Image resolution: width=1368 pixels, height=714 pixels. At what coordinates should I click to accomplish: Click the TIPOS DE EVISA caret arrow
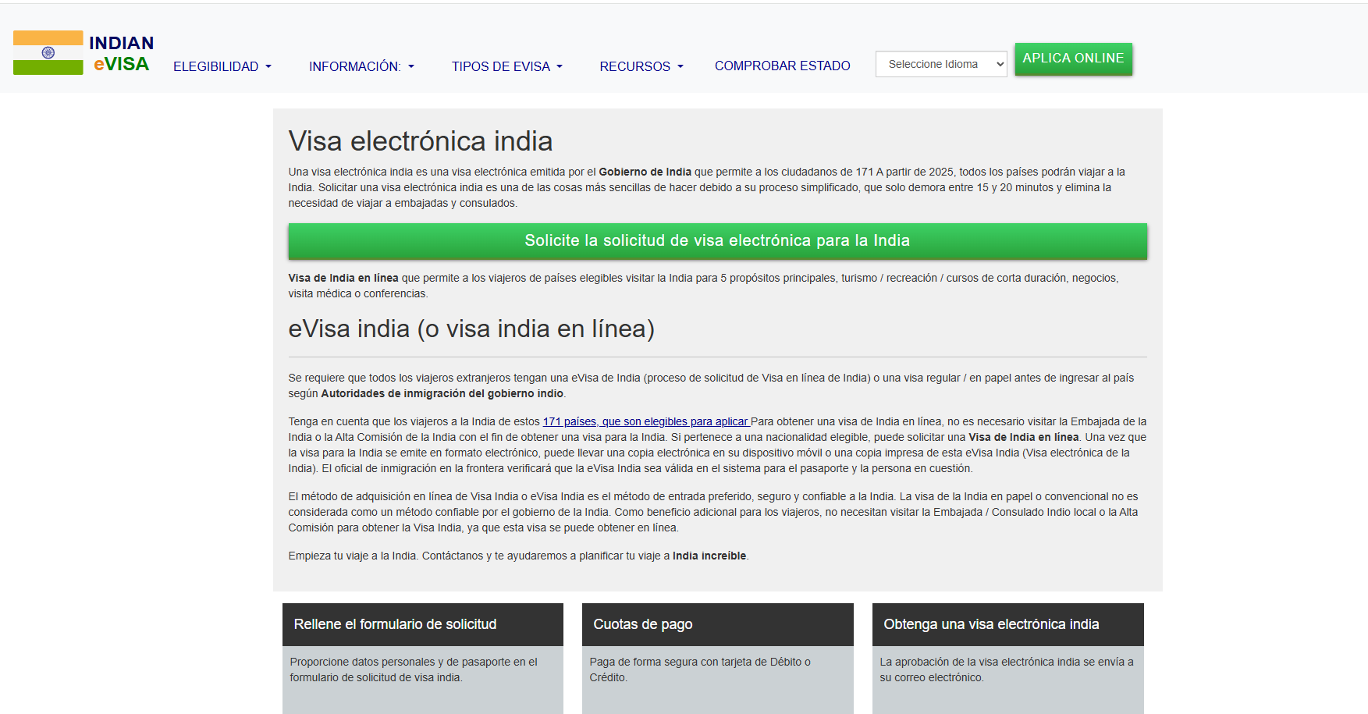pyautogui.click(x=560, y=67)
